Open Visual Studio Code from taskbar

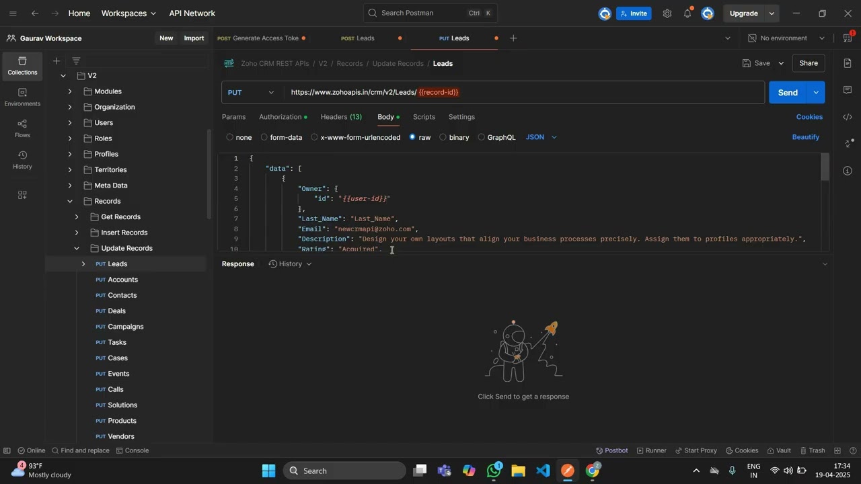(543, 471)
